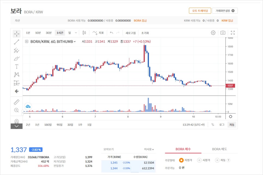
Task: Switch to the BORA 매도 tab
Action: [x=219, y=149]
